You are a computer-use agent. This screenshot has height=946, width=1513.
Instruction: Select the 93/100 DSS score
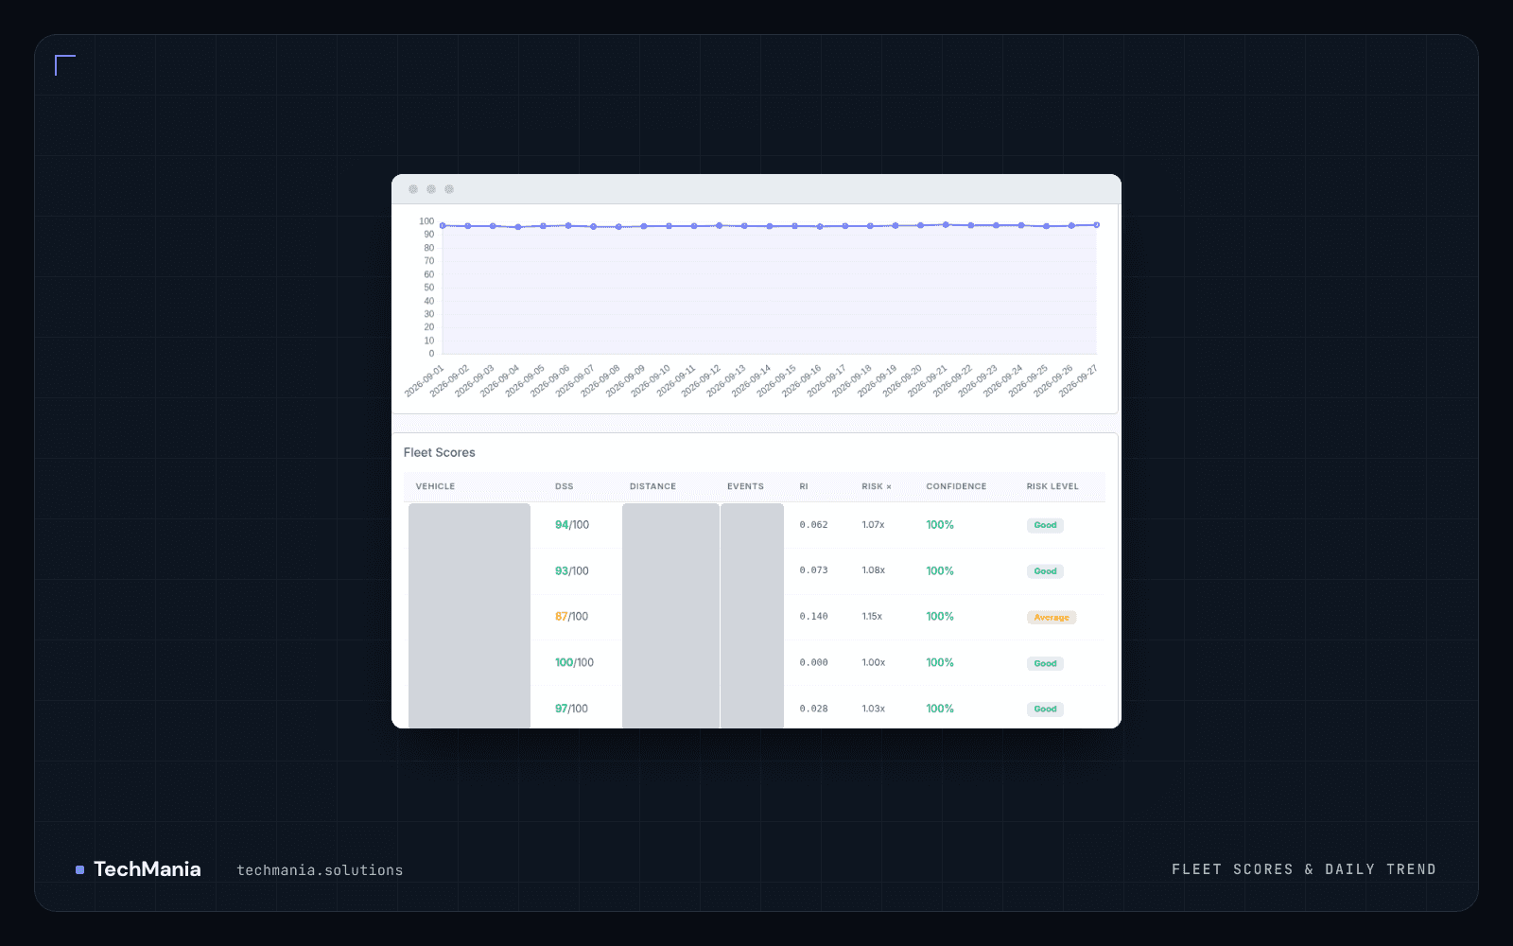tap(572, 571)
